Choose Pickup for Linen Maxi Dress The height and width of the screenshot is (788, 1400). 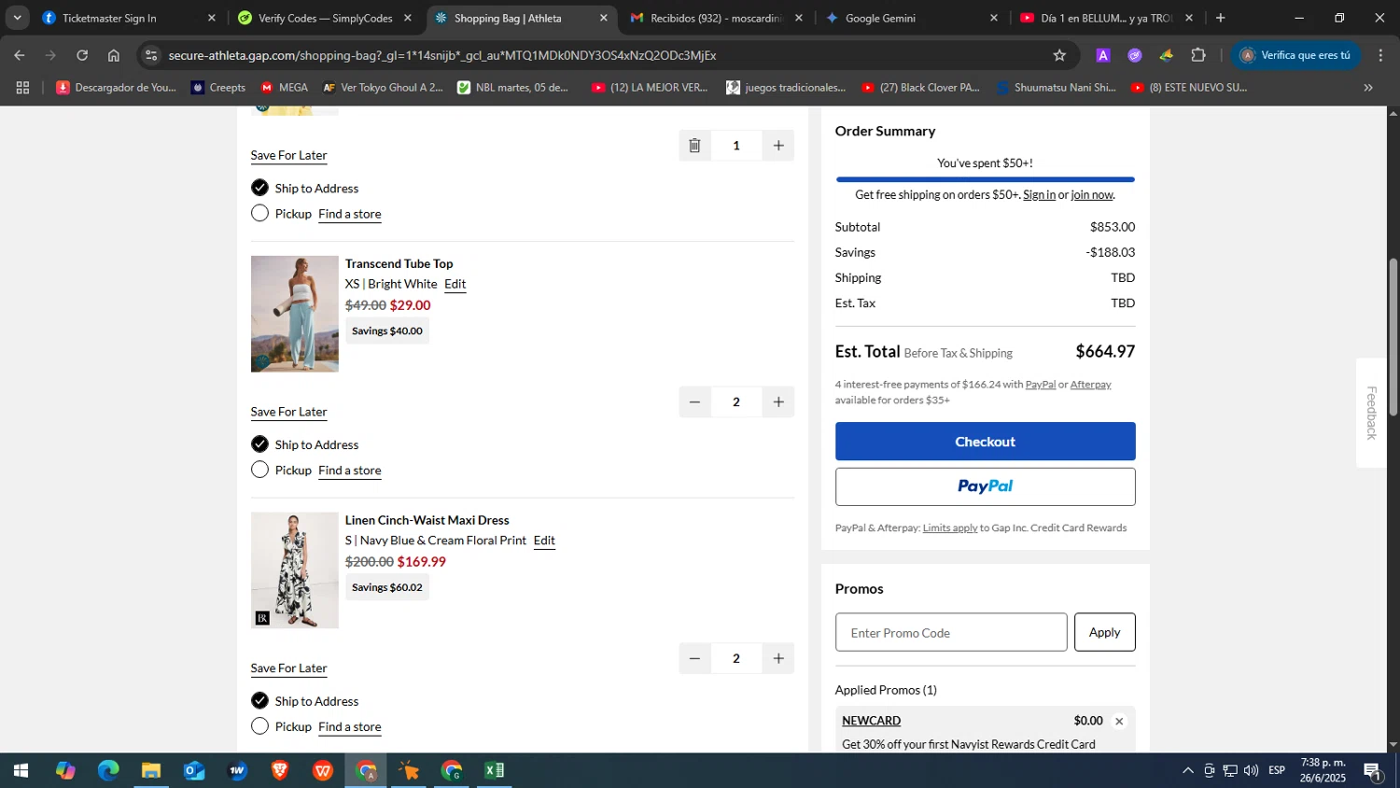(x=259, y=726)
